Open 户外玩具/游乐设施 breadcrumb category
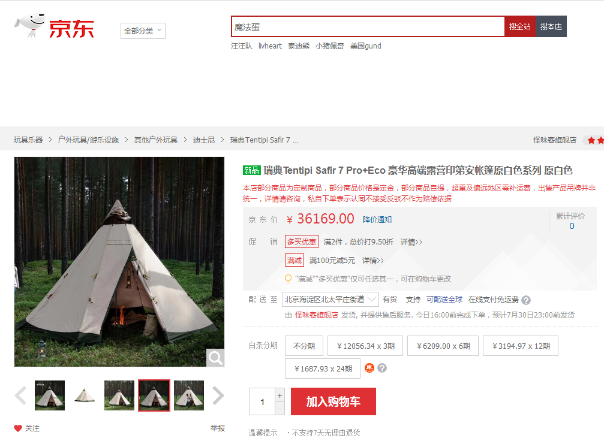Screen dimensions: 604x444 tap(88, 140)
